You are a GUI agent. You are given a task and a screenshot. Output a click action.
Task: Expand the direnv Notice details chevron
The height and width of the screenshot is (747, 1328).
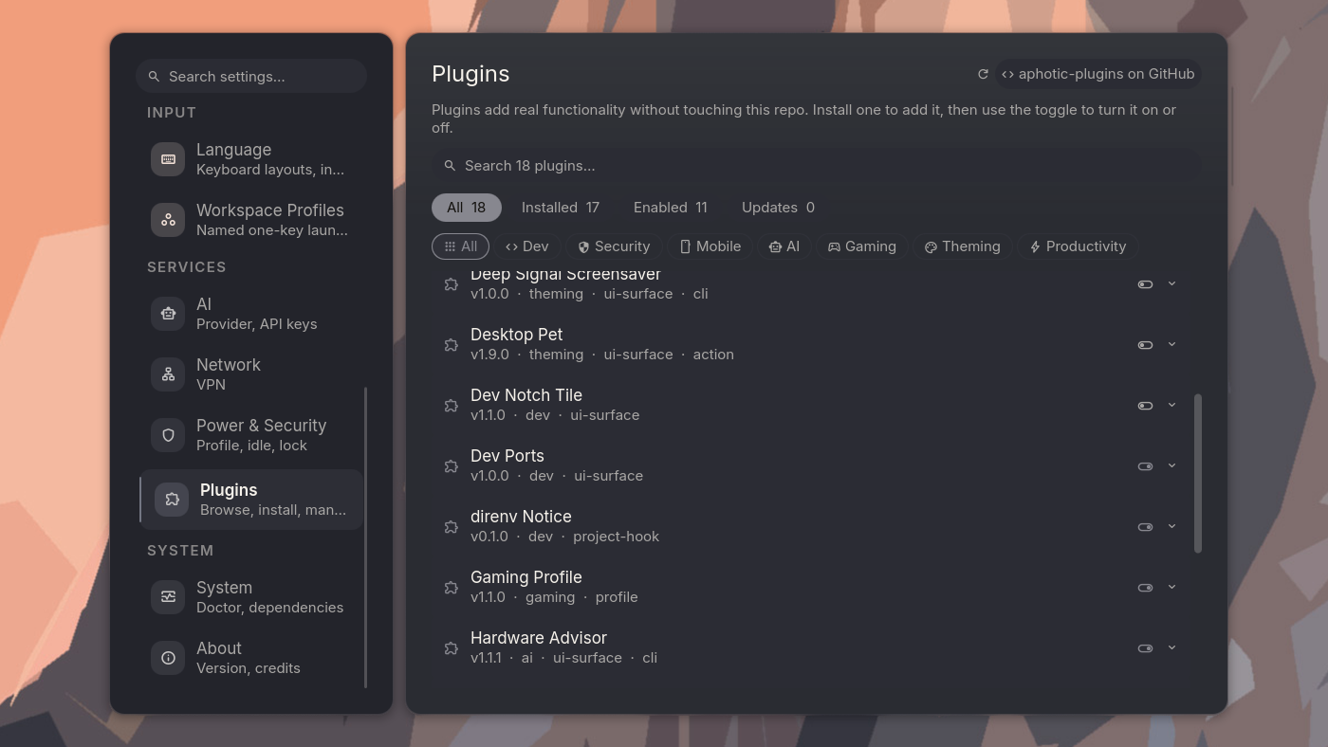pos(1171,526)
